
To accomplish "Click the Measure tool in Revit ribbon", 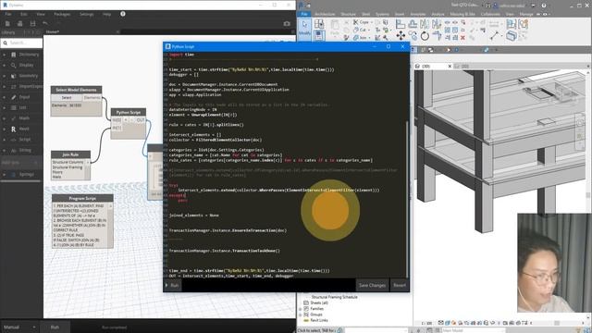I will pyautogui.click(x=494, y=35).
